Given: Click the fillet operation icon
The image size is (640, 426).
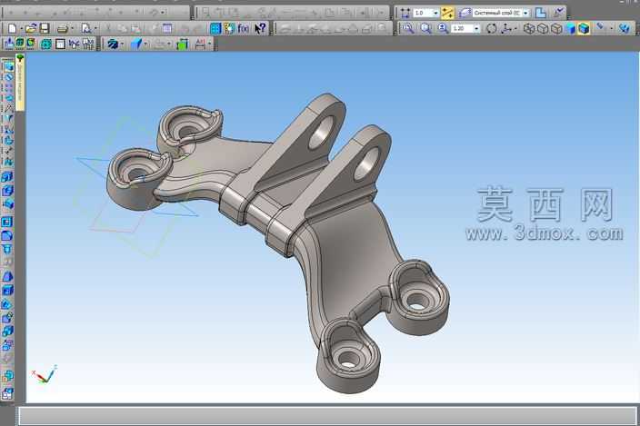Looking at the screenshot, I should click(7, 235).
